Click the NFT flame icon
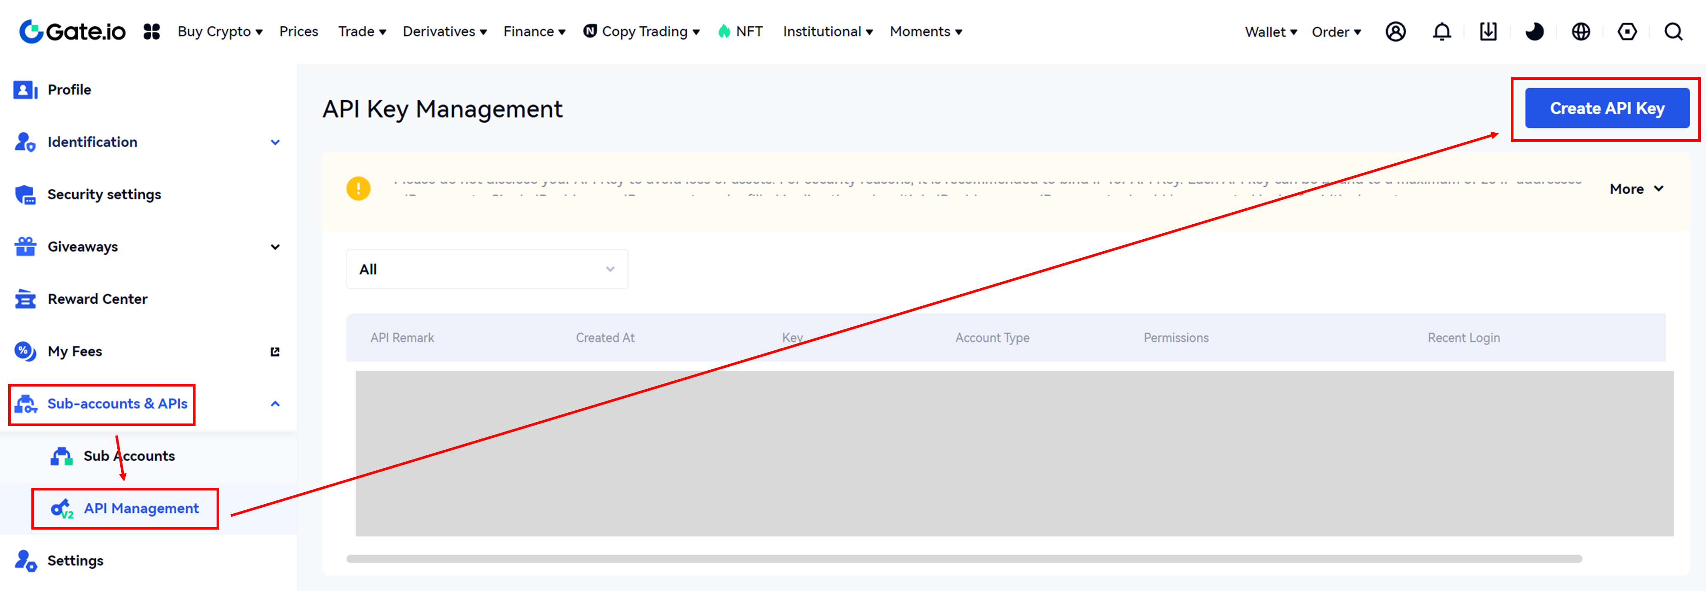 [x=725, y=31]
